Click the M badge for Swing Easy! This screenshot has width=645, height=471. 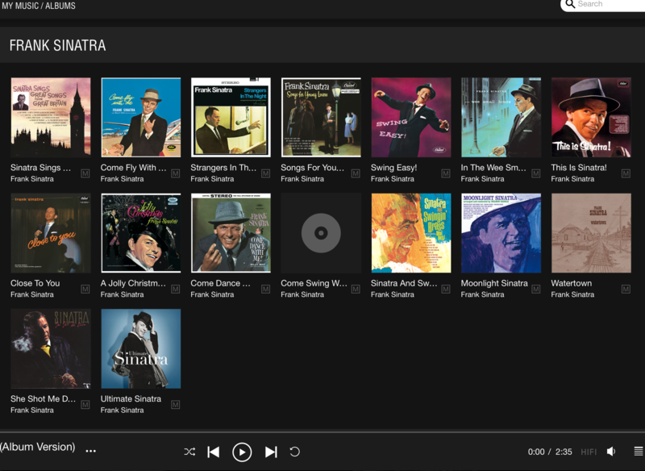(x=446, y=173)
